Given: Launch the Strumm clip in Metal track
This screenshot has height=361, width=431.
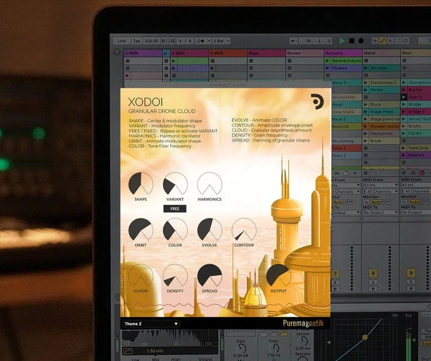Looking at the screenshot, I should tap(366, 68).
